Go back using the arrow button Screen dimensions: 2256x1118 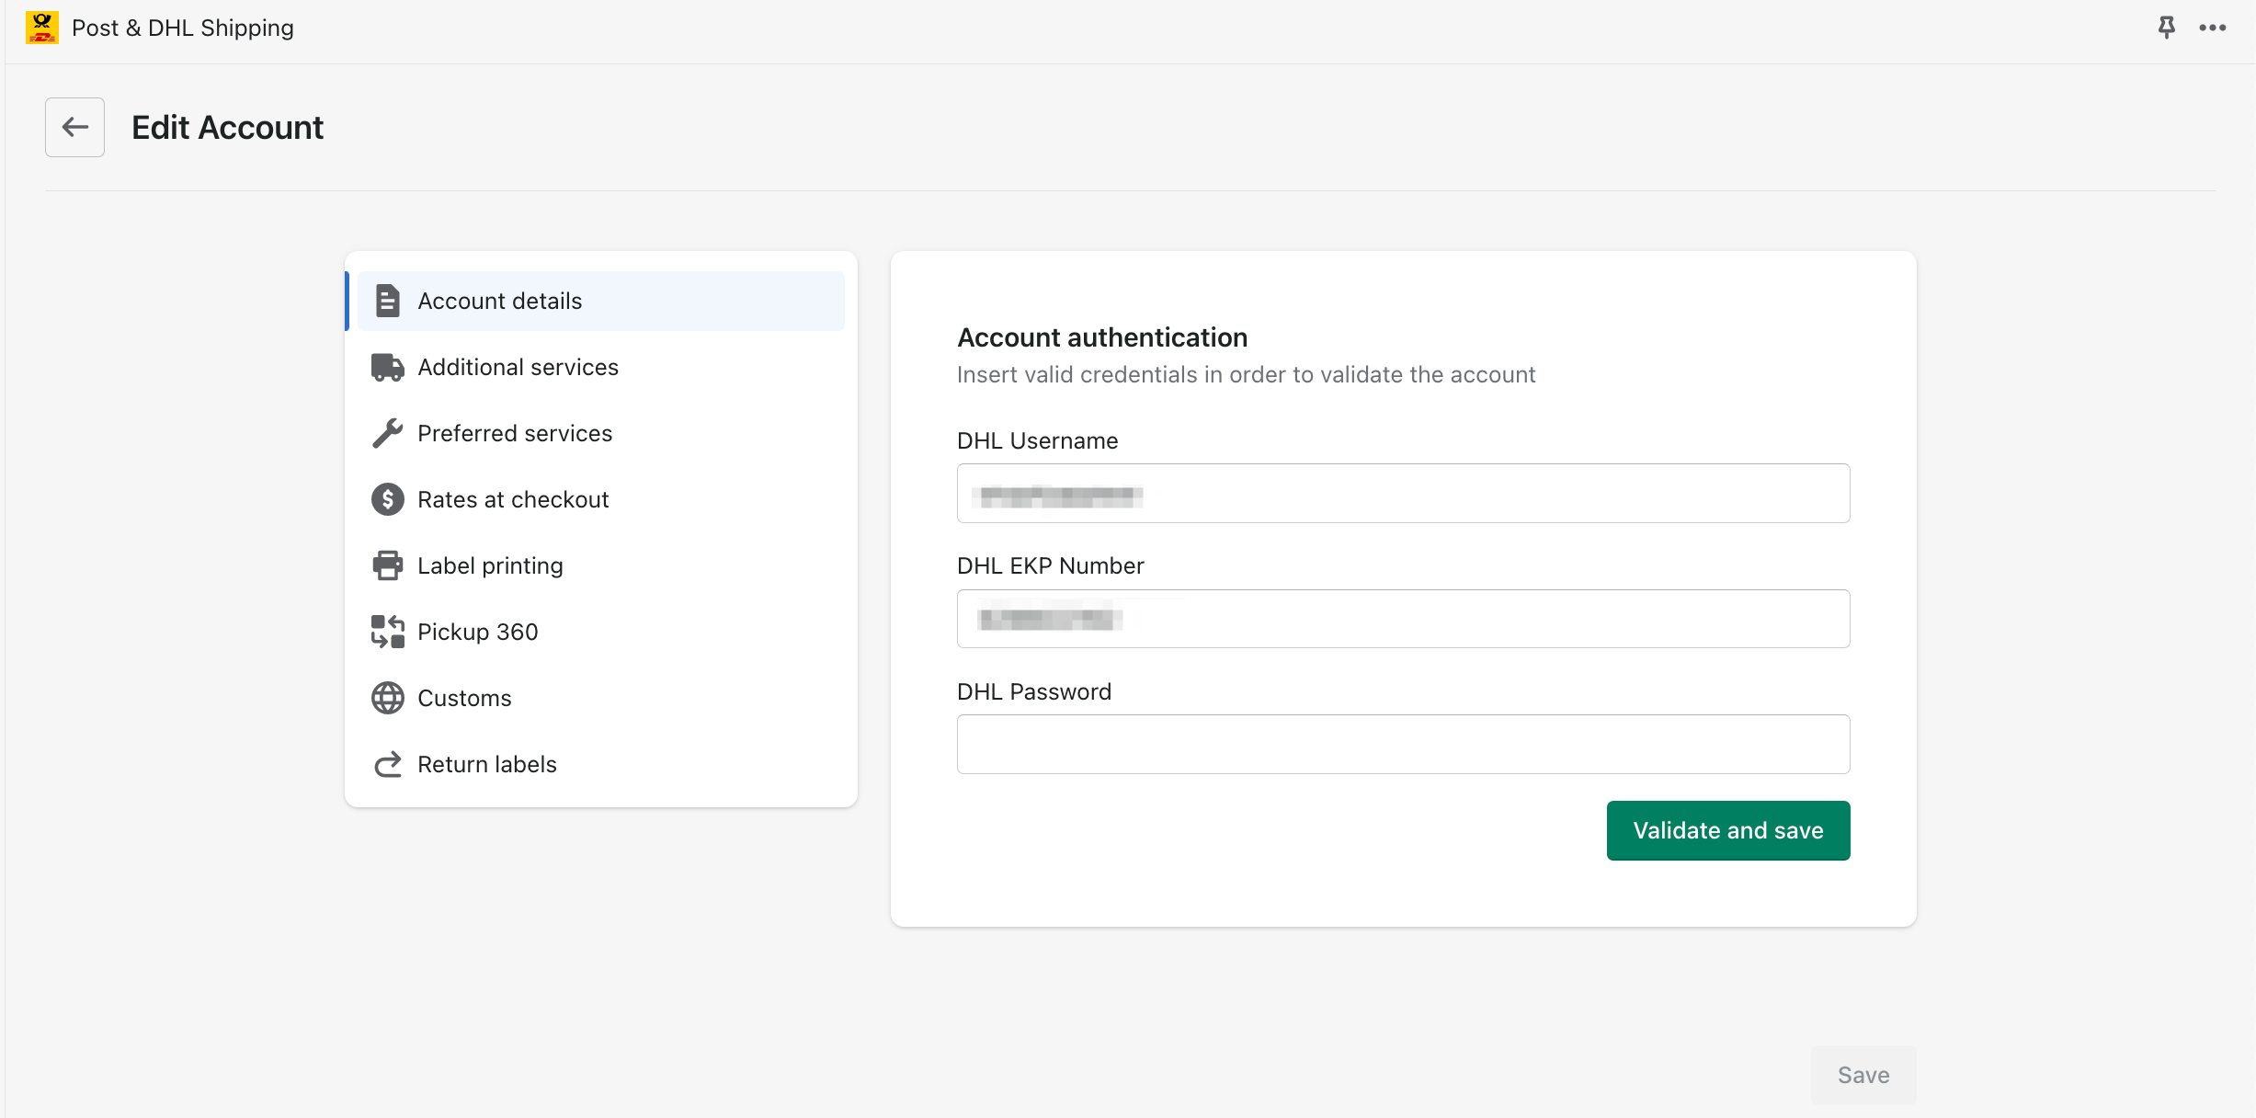click(x=74, y=127)
